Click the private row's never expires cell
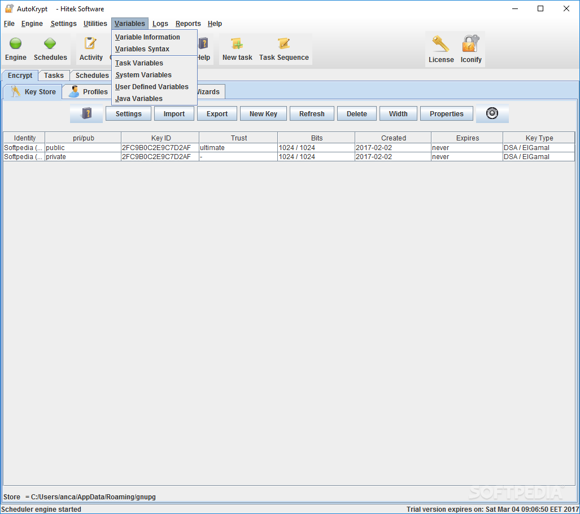The image size is (580, 514). tap(467, 157)
